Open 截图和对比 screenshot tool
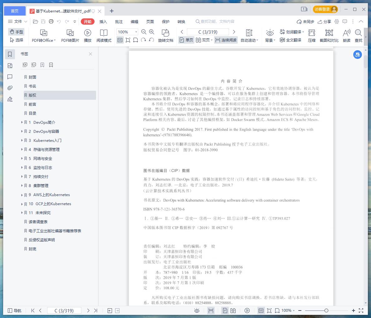 pos(329,36)
